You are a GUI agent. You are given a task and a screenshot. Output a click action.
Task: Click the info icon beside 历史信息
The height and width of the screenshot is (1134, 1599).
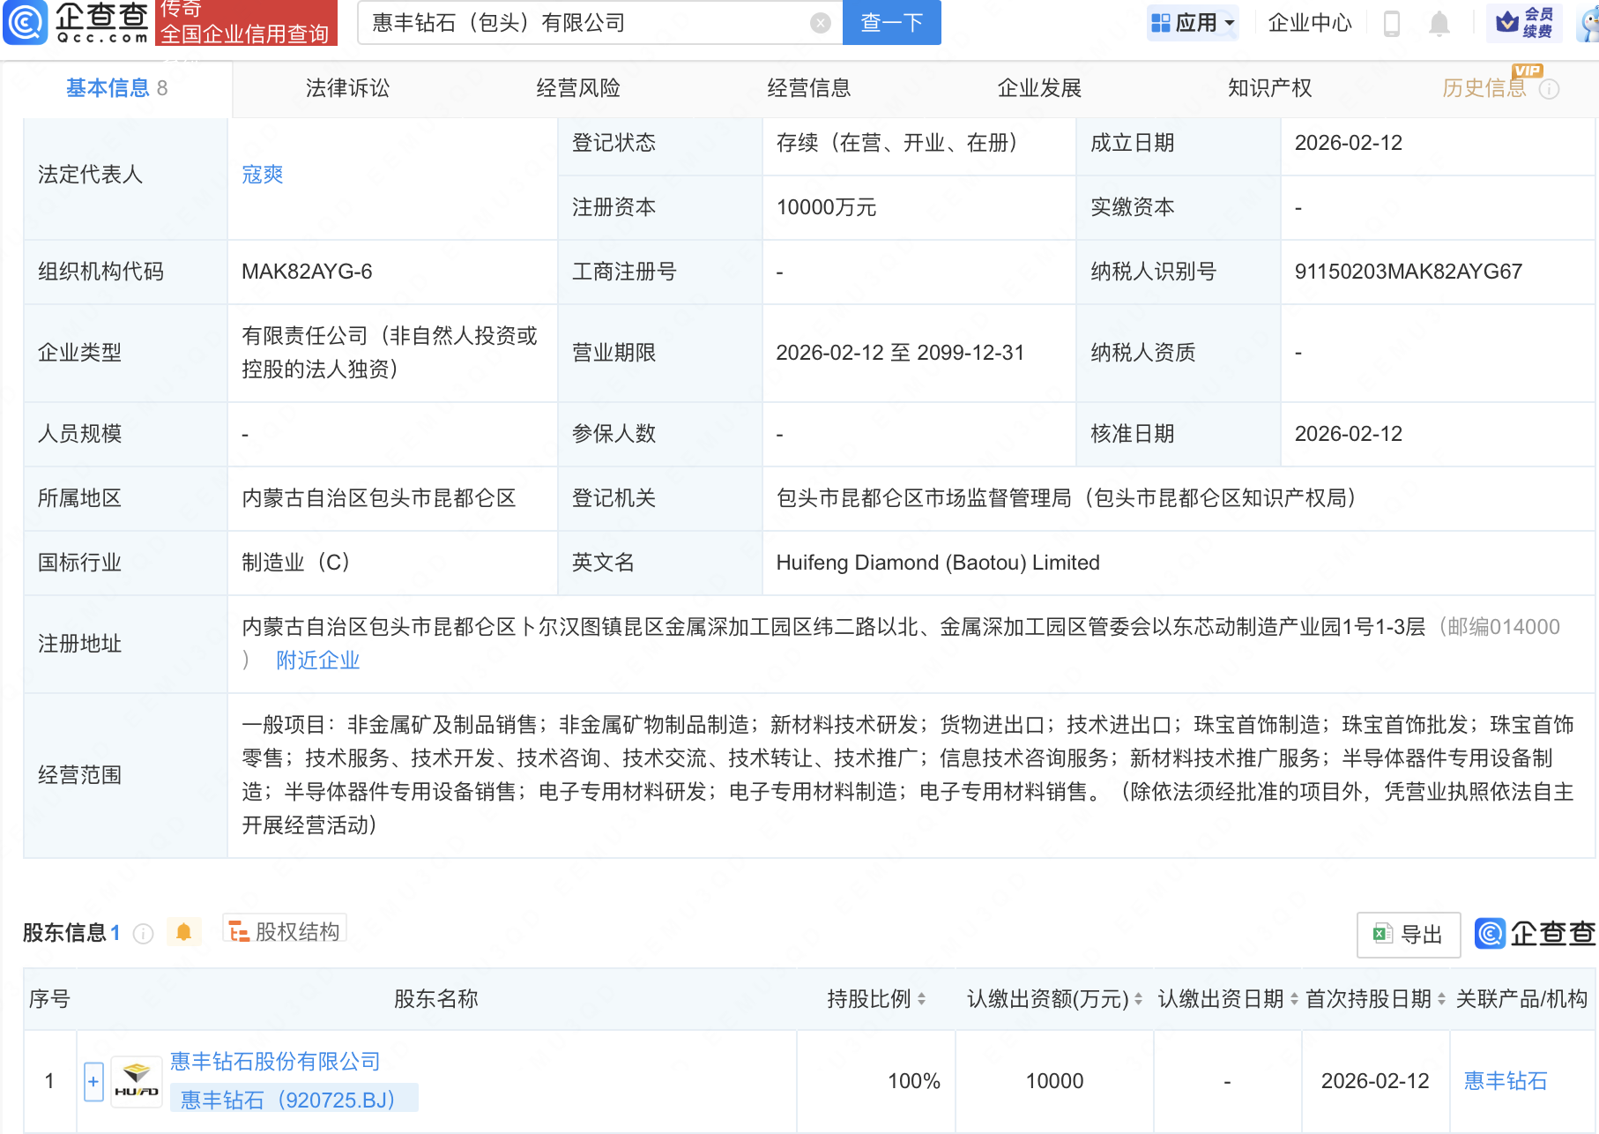pos(1549,89)
